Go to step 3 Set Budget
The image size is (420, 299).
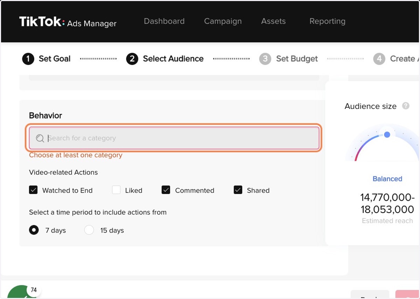[x=288, y=59]
